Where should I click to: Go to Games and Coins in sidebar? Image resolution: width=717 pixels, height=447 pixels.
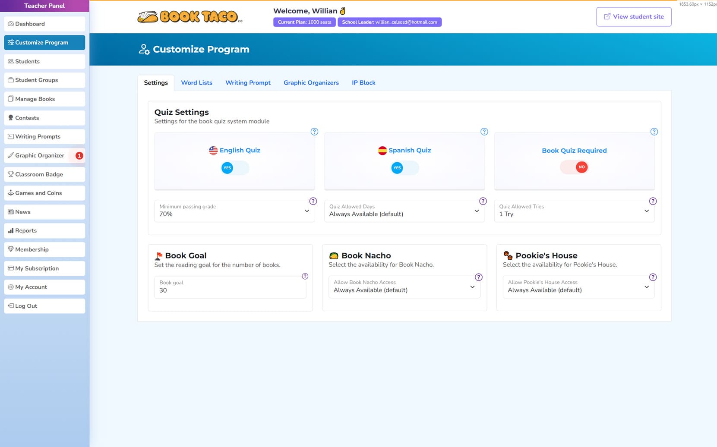point(44,193)
